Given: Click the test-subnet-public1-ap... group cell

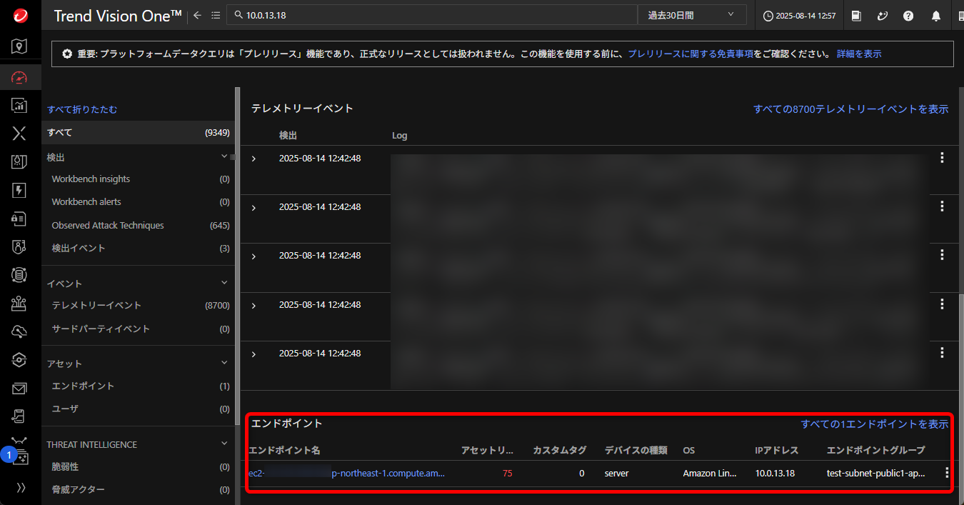Looking at the screenshot, I should 875,473.
